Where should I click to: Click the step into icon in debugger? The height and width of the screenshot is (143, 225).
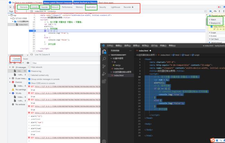pyautogui.click(x=219, y=11)
